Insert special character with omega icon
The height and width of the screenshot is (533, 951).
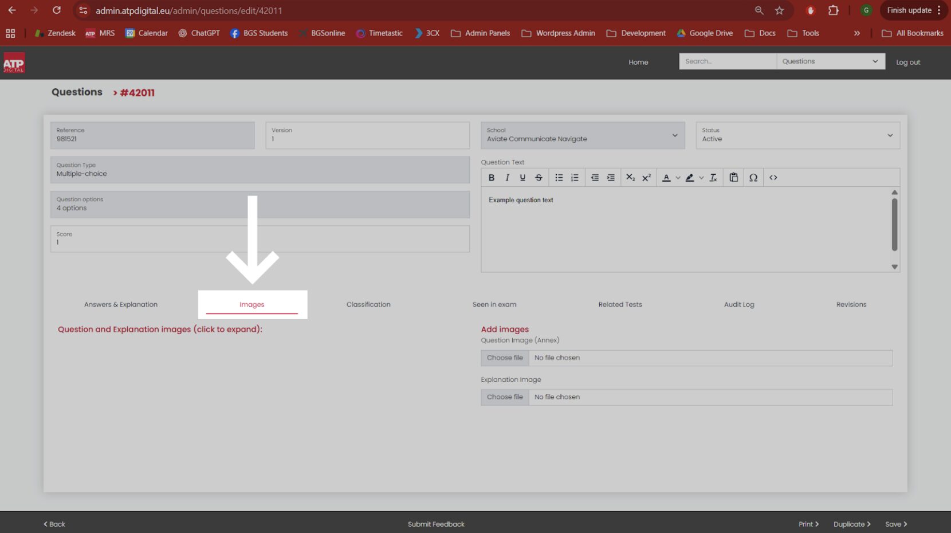(753, 178)
